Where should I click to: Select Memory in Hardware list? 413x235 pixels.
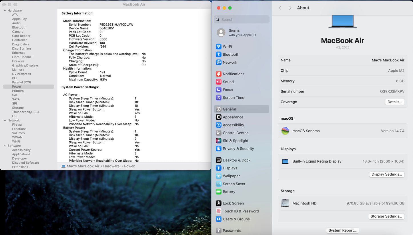[x=18, y=70]
